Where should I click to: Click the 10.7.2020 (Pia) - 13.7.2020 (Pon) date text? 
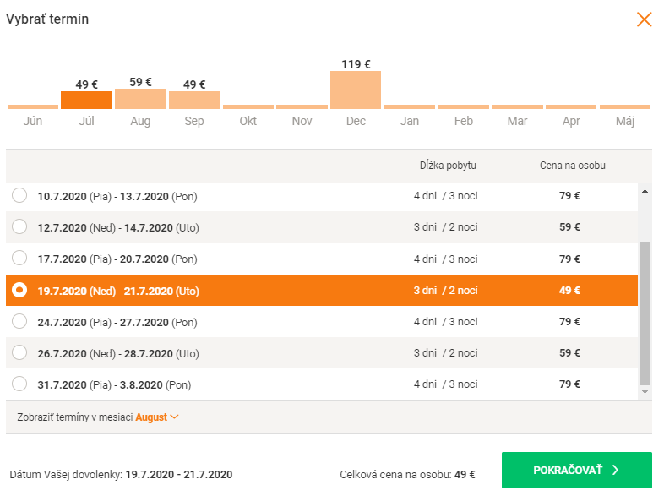point(117,197)
